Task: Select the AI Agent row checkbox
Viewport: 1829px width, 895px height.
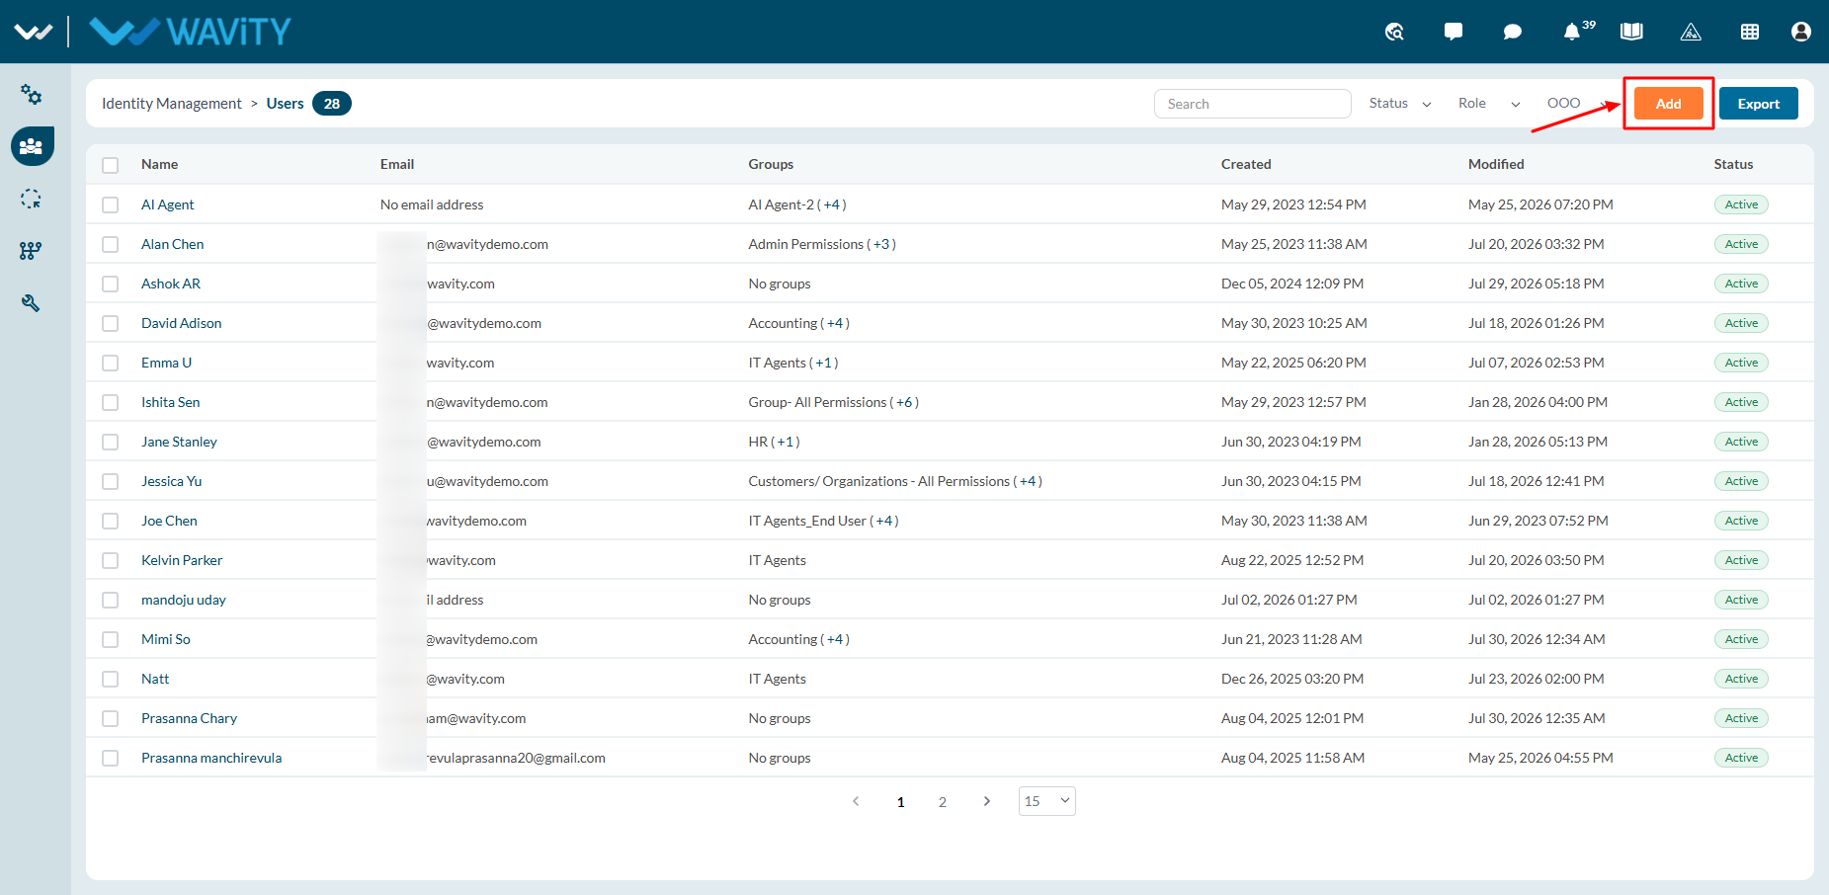Action: [110, 204]
